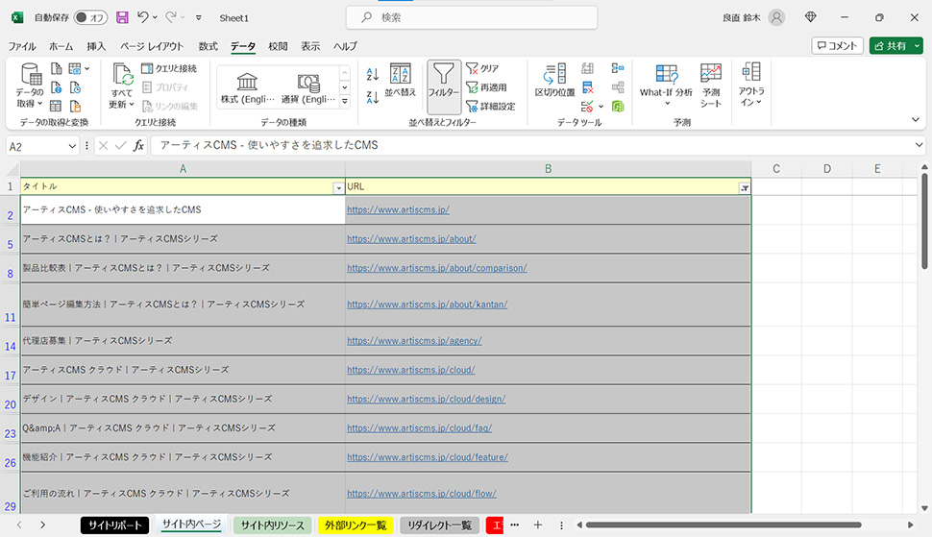
Task: Click the Manage Data Model icon
Action: [618, 107]
